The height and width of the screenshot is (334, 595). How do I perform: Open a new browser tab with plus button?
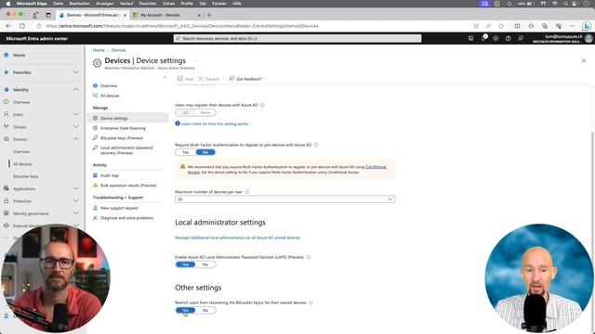209,15
